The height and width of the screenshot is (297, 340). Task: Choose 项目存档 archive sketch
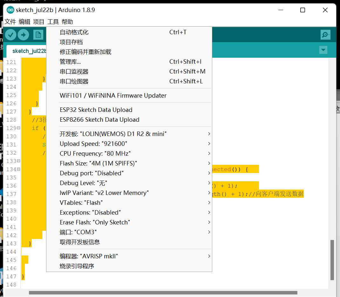(129, 42)
